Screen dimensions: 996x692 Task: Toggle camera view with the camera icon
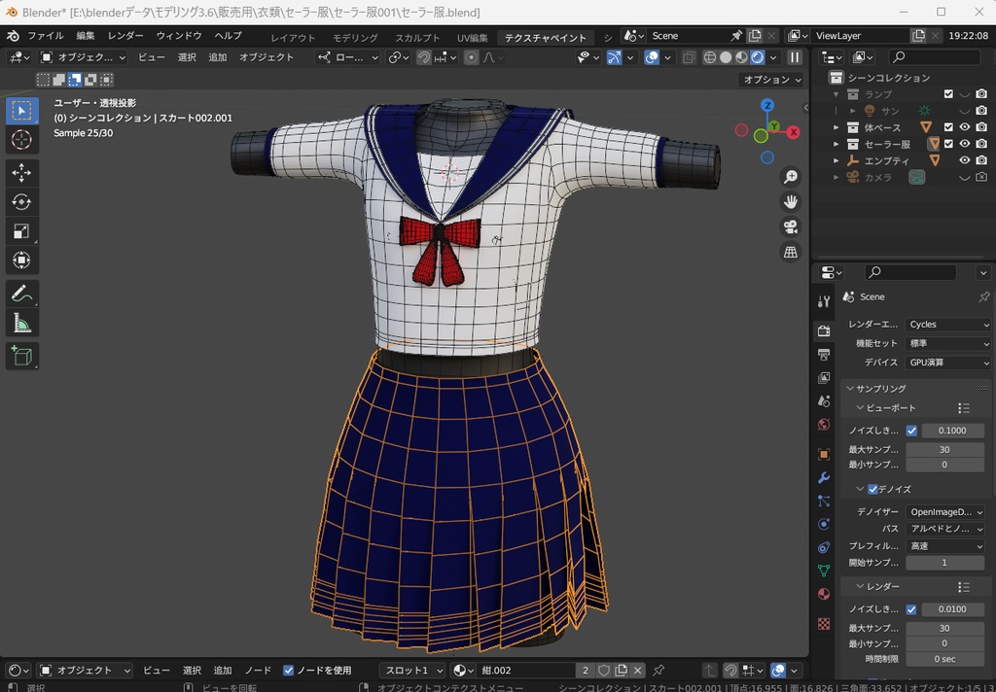pyautogui.click(x=791, y=226)
